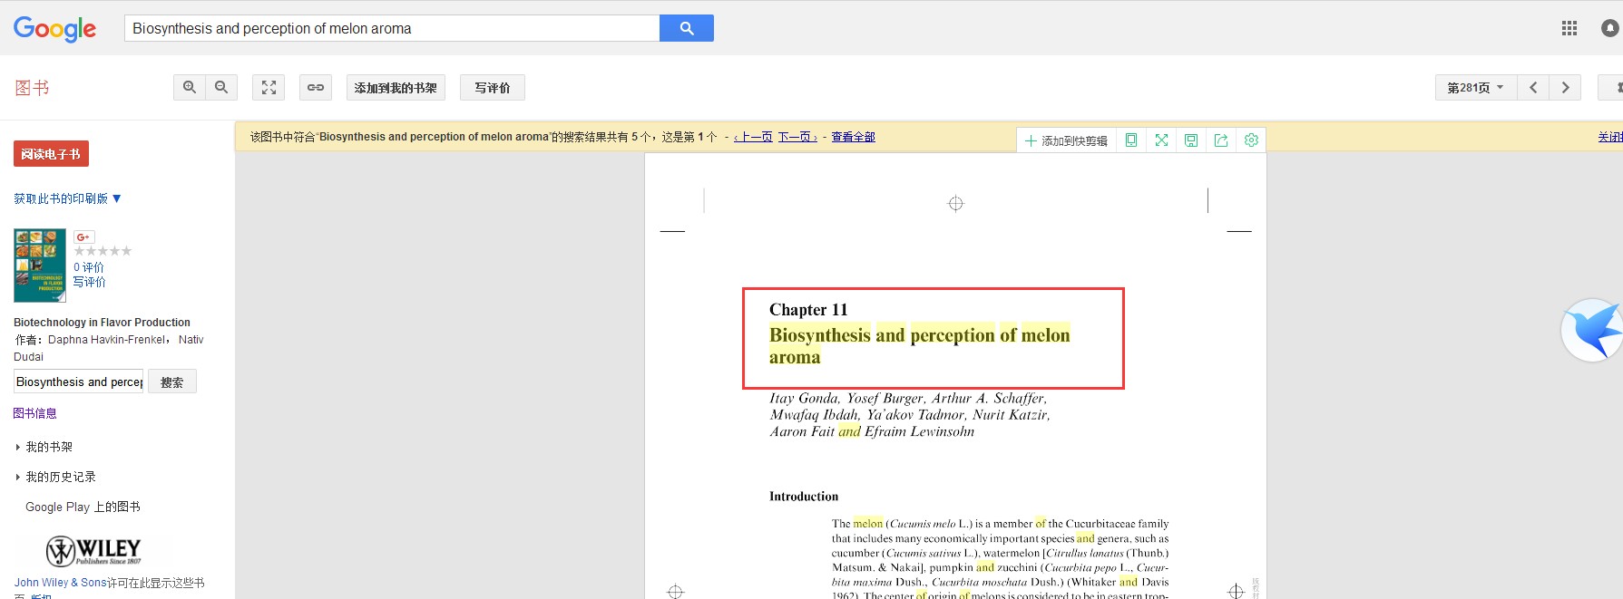Click the zoom out magnifier icon
1623x599 pixels.
point(221,88)
